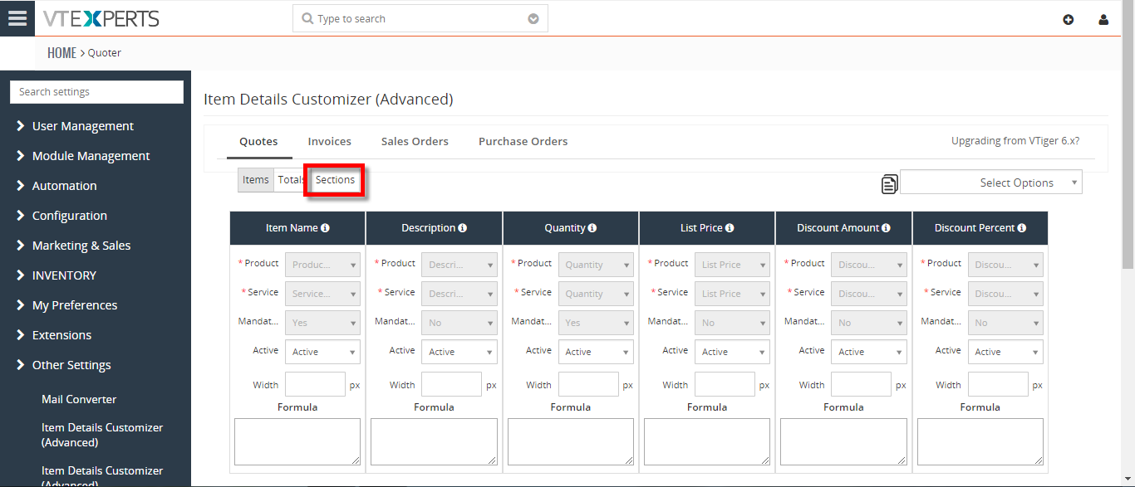Viewport: 1135px width, 487px height.
Task: Click Upgrading from VTiger 6.x? link
Action: click(1015, 141)
